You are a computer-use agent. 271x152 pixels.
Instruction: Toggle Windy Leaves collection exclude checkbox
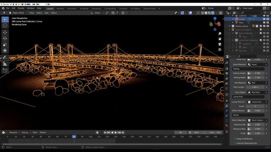(x=261, y=26)
